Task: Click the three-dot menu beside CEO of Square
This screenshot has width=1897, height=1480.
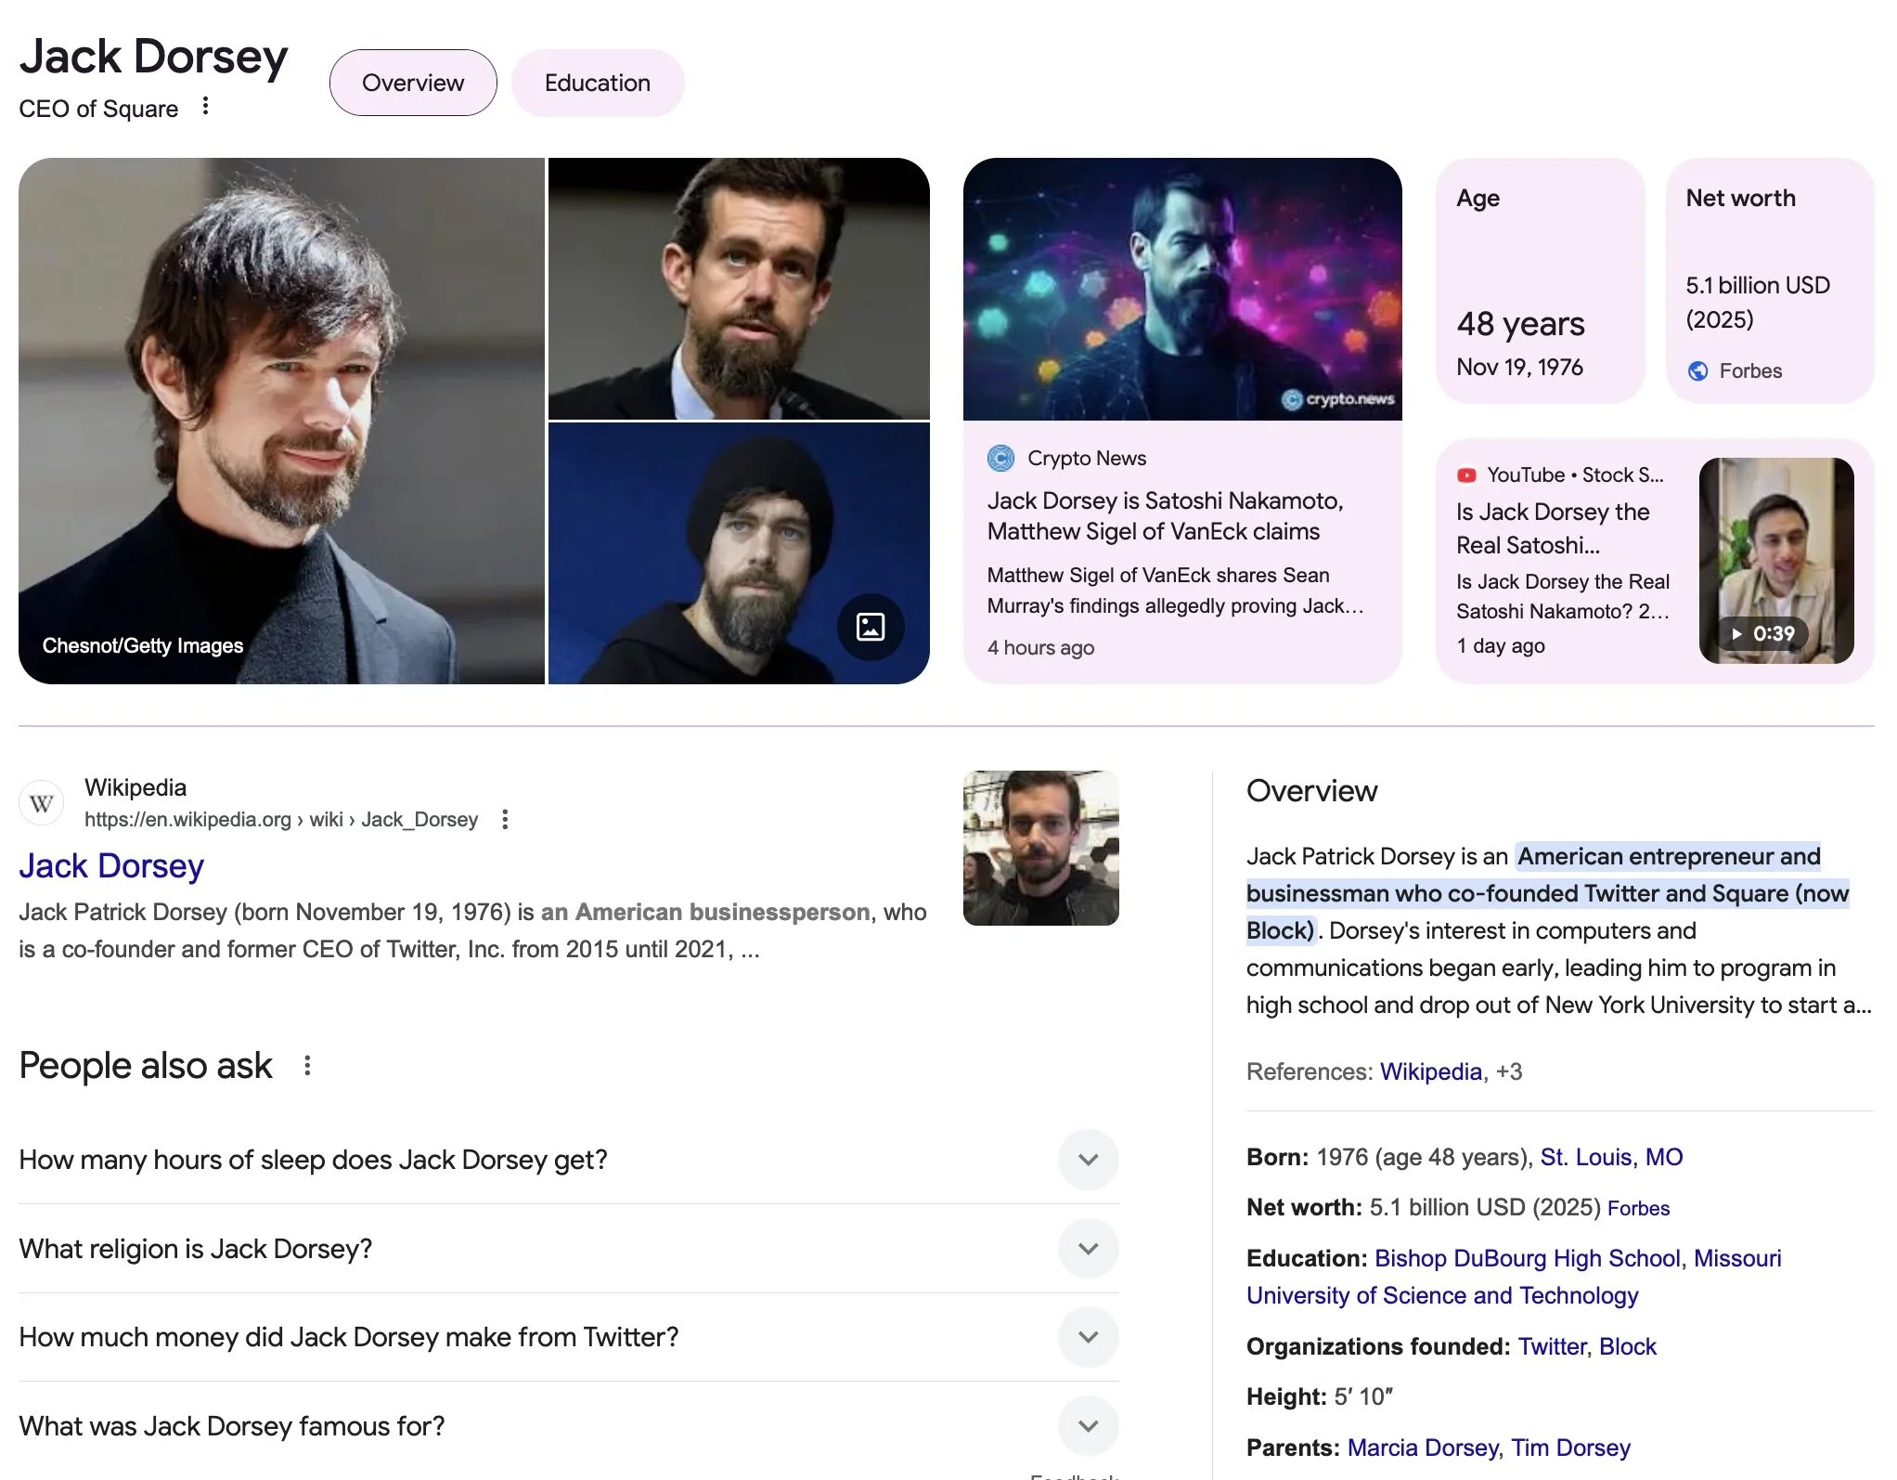Action: [x=205, y=107]
